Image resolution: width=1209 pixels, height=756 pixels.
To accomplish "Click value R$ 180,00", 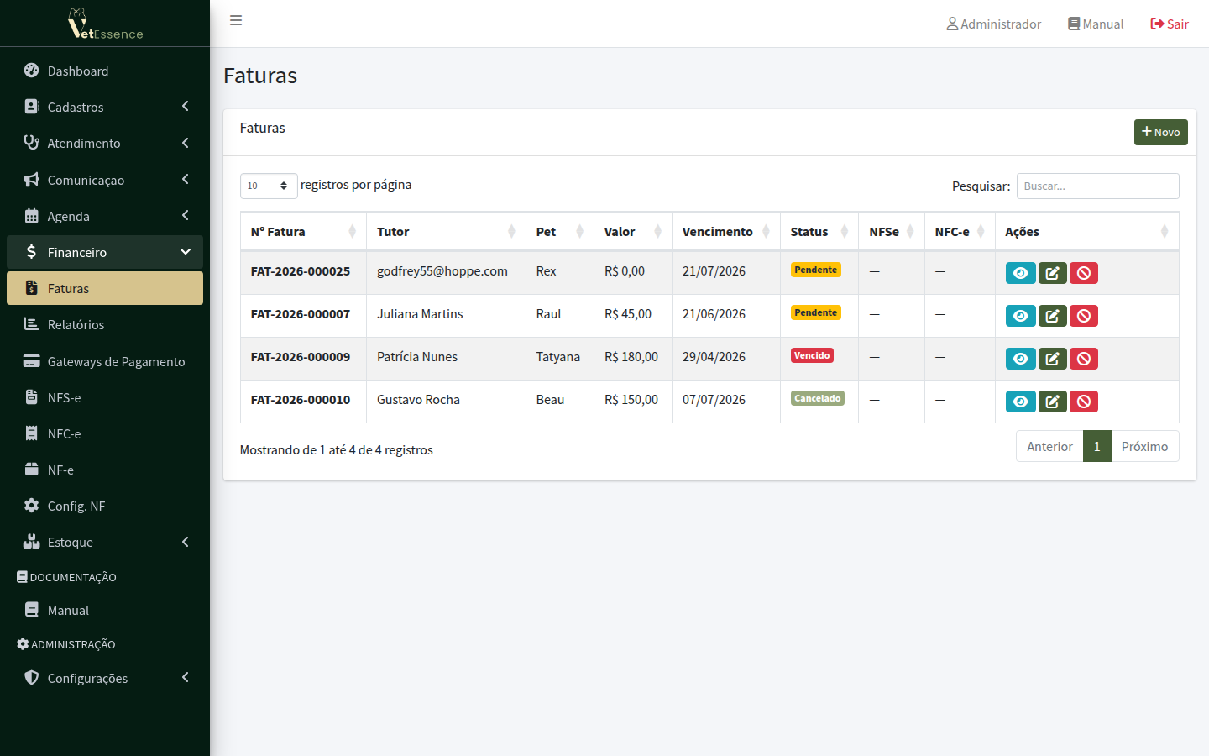I will coord(631,357).
